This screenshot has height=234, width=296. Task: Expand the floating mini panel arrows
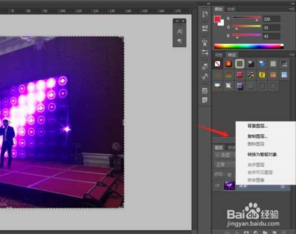click(x=177, y=21)
